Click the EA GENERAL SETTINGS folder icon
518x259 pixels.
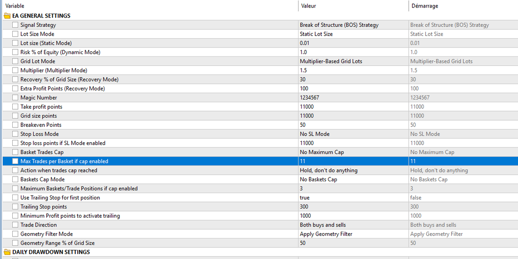click(7, 16)
